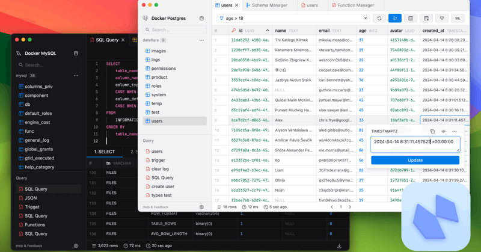Click the email cell cooper.dale@com...

coord(335,70)
